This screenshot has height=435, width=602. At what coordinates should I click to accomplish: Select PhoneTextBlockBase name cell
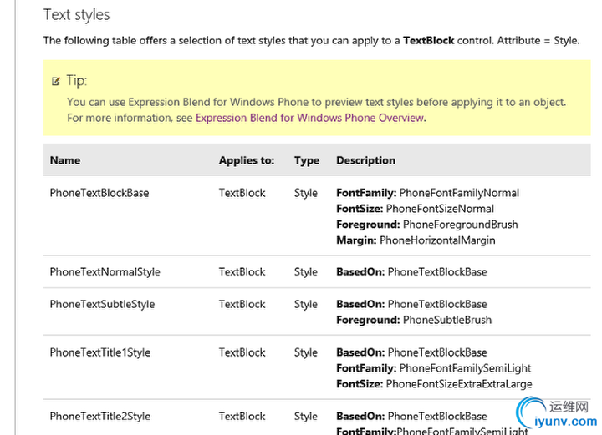click(x=99, y=193)
